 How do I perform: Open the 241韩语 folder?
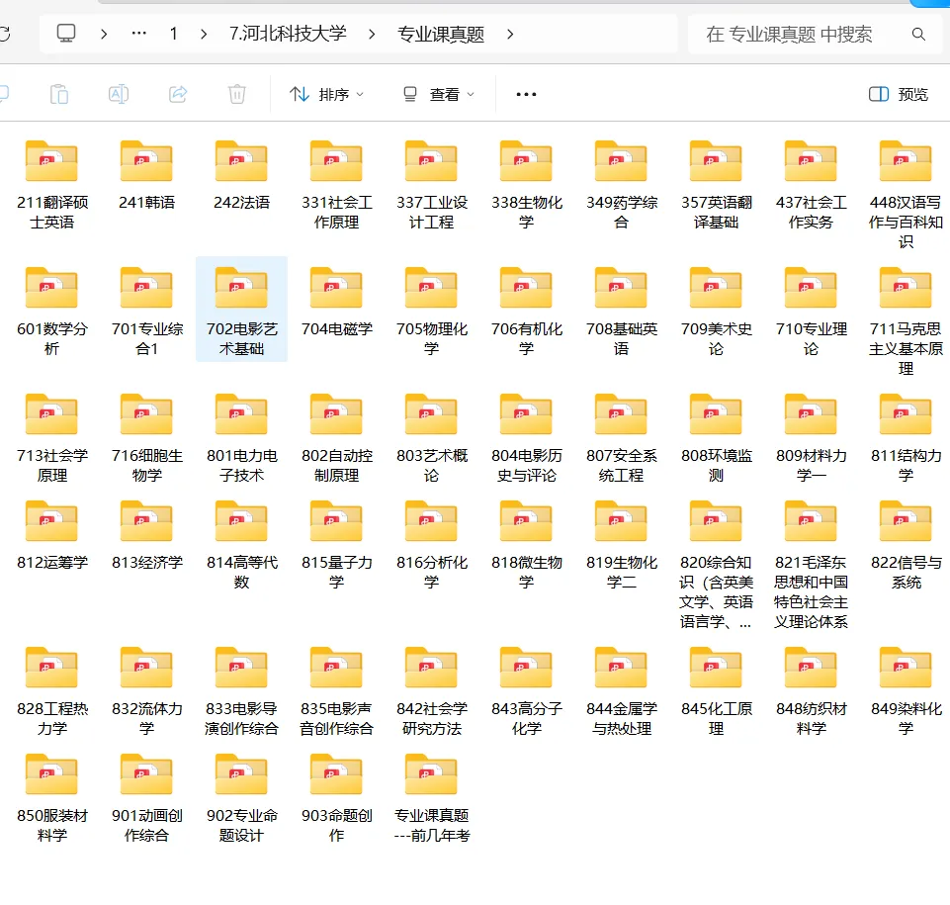pyautogui.click(x=146, y=176)
